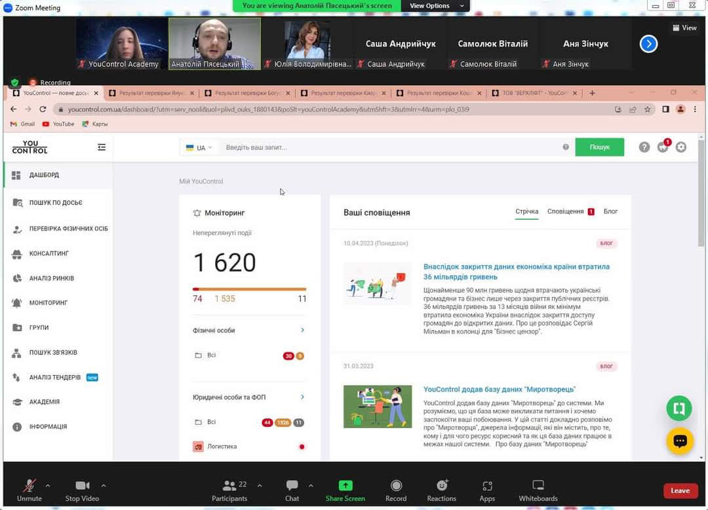Click the search query input field
The height and width of the screenshot is (510, 708).
tap(392, 147)
